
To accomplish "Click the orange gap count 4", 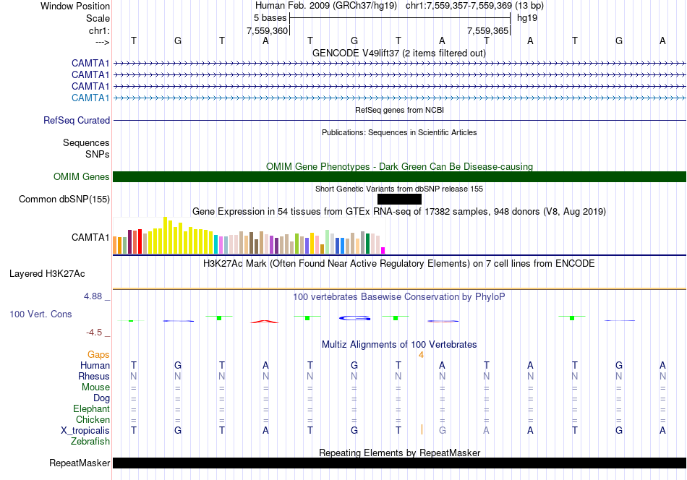I will point(421,355).
